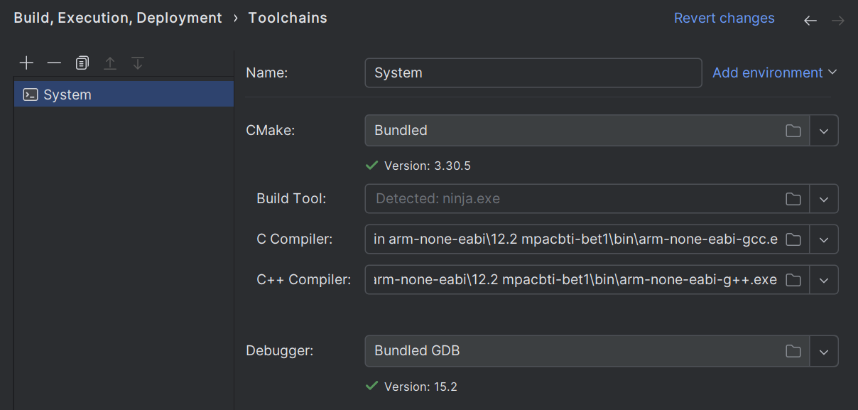
Task: Navigate back with the left arrow
Action: 810,21
